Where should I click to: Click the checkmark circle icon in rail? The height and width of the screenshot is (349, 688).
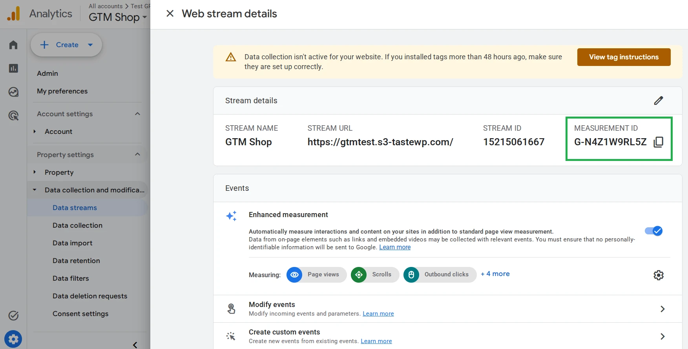(x=13, y=316)
